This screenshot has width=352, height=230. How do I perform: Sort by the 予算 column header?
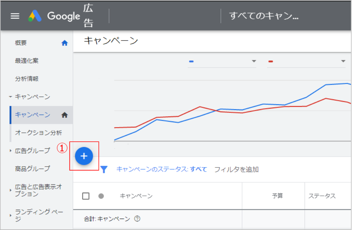tap(277, 196)
